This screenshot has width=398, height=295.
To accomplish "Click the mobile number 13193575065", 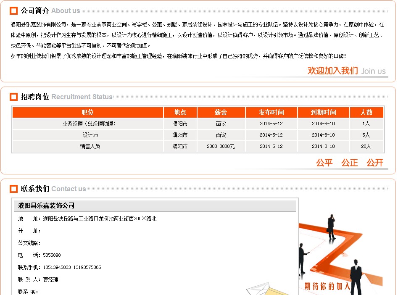I will (x=87, y=267).
